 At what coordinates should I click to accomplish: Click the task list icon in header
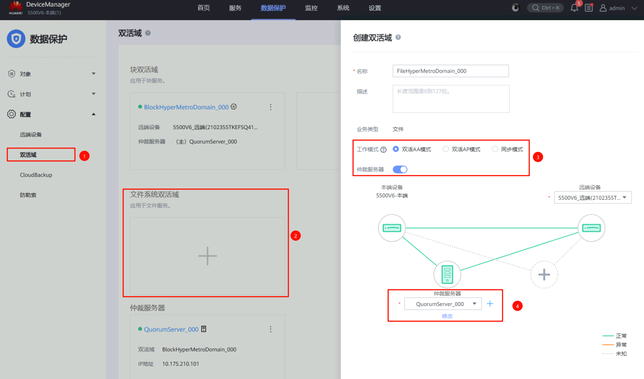(x=588, y=8)
